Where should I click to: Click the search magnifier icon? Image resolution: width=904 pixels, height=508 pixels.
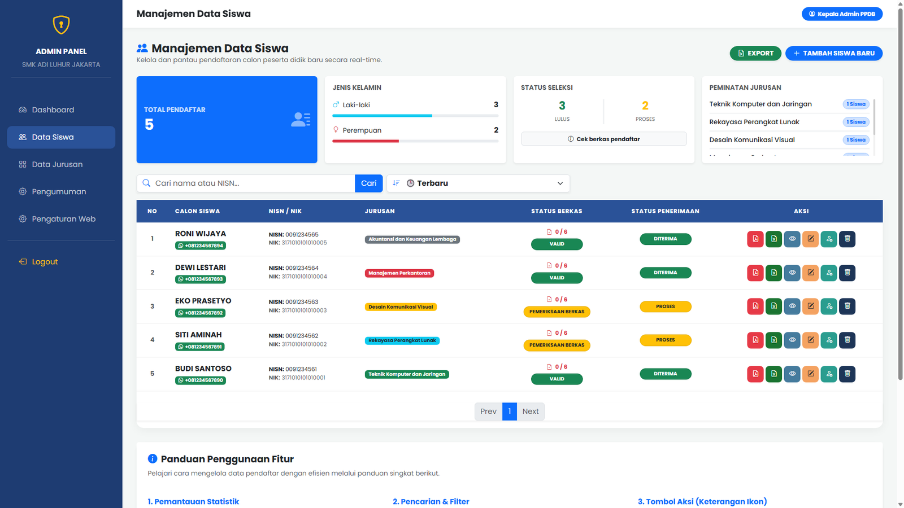point(146,183)
